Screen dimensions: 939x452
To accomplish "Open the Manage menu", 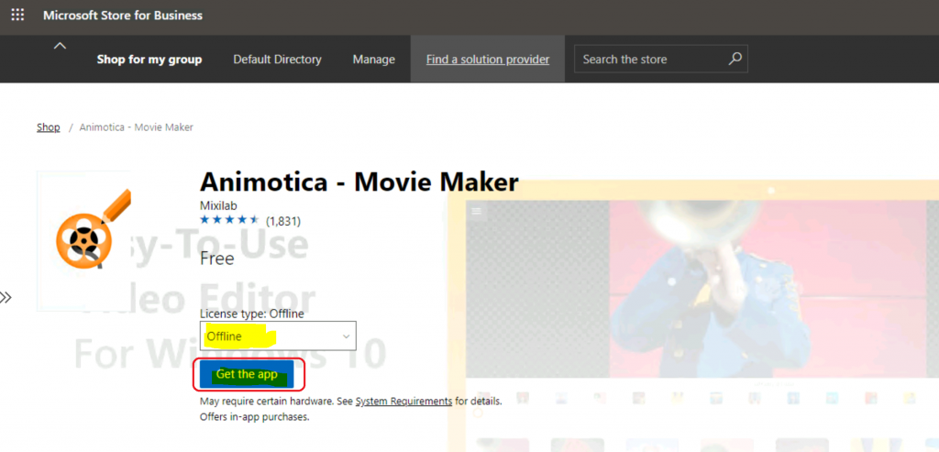I will (x=374, y=60).
